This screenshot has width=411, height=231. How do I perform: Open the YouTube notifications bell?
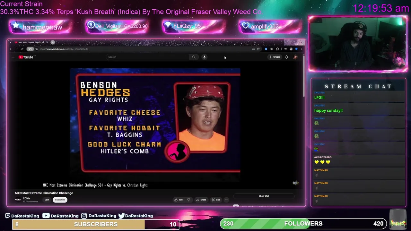coord(286,57)
